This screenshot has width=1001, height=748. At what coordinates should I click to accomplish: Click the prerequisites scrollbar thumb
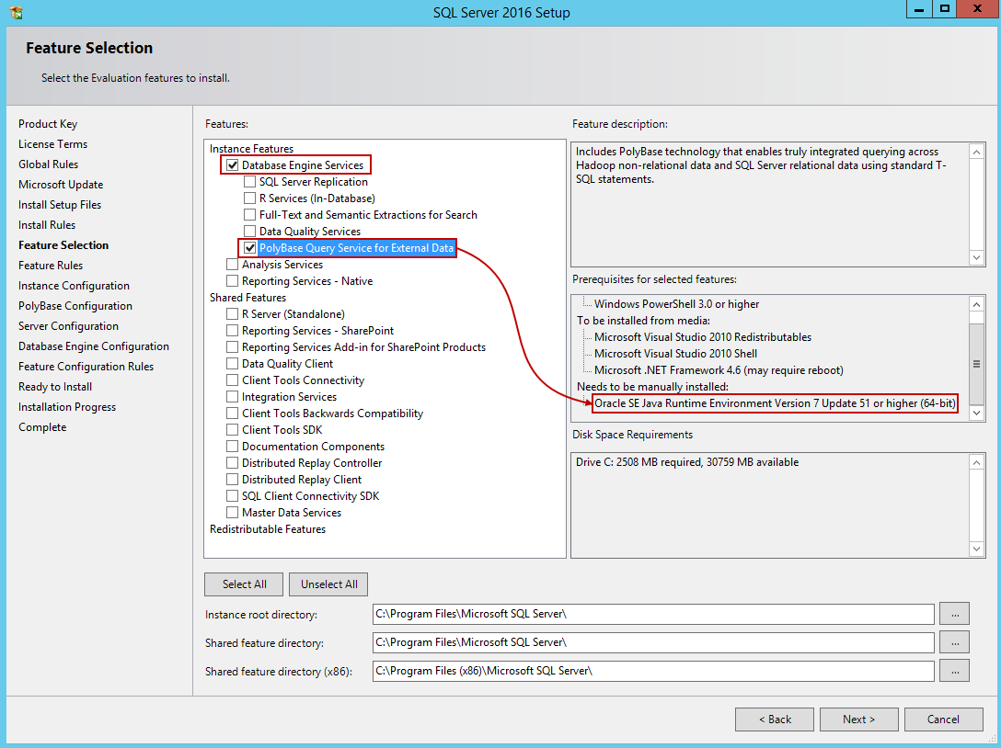977,364
